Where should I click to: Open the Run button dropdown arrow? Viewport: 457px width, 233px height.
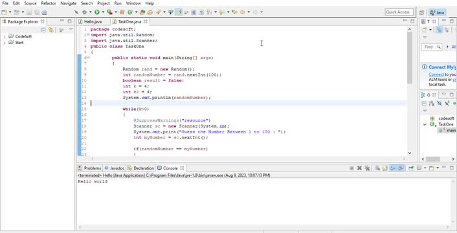(x=103, y=12)
